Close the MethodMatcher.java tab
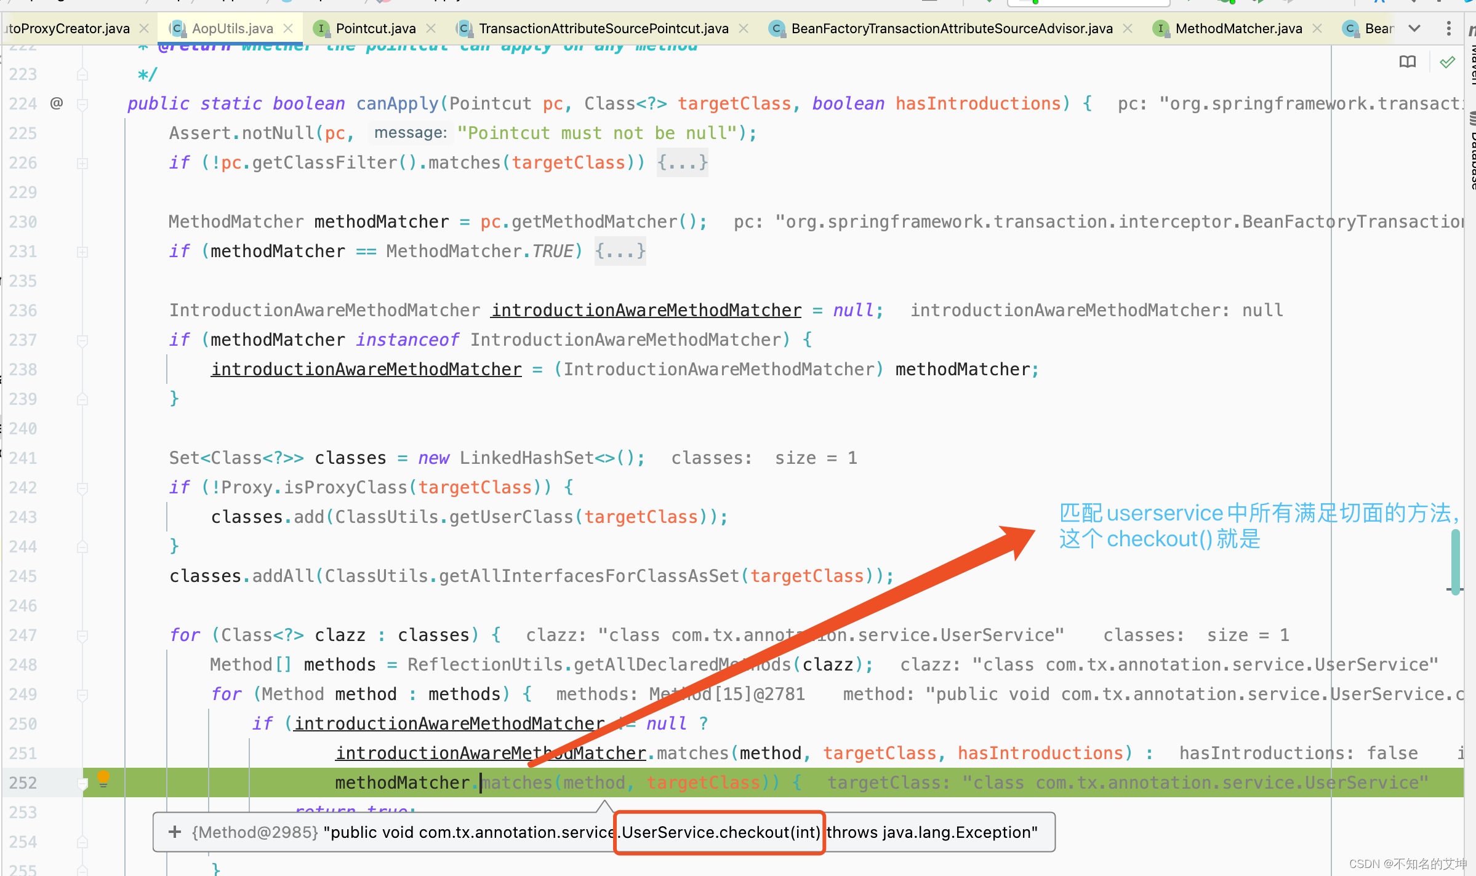This screenshot has width=1476, height=876. [x=1317, y=28]
